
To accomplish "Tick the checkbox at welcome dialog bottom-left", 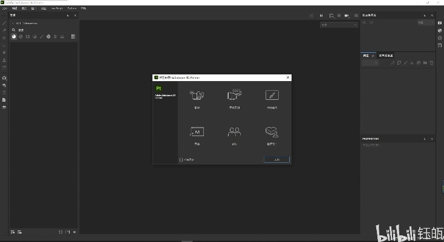I will (181, 160).
